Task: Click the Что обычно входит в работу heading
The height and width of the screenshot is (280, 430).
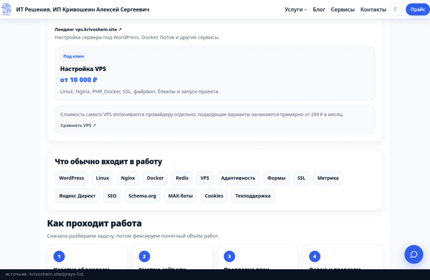Action: [108, 161]
